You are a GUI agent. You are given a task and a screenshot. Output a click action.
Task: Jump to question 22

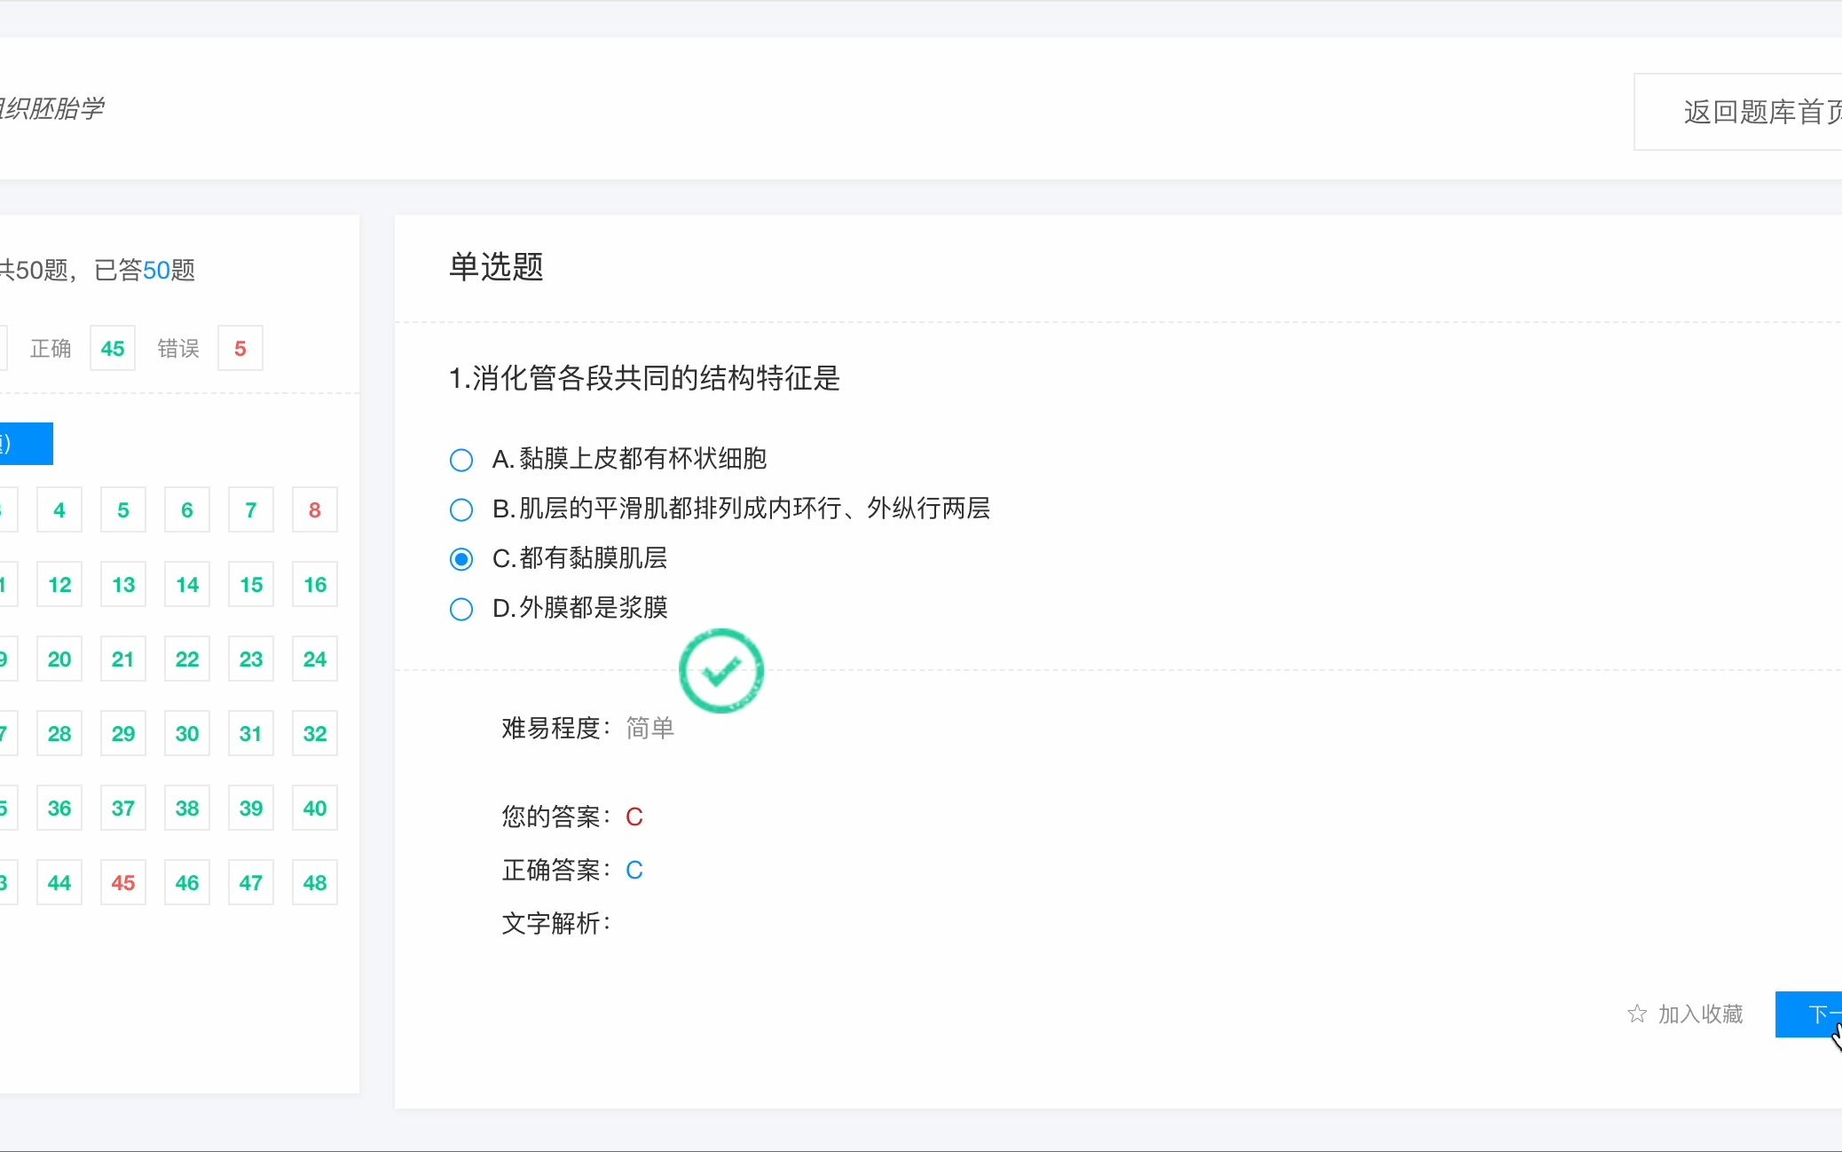[x=187, y=659]
